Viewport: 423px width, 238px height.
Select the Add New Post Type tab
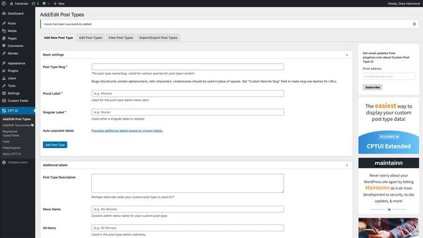[x=58, y=38]
